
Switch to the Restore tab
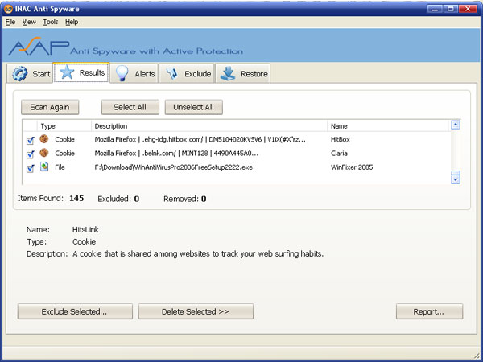(243, 73)
